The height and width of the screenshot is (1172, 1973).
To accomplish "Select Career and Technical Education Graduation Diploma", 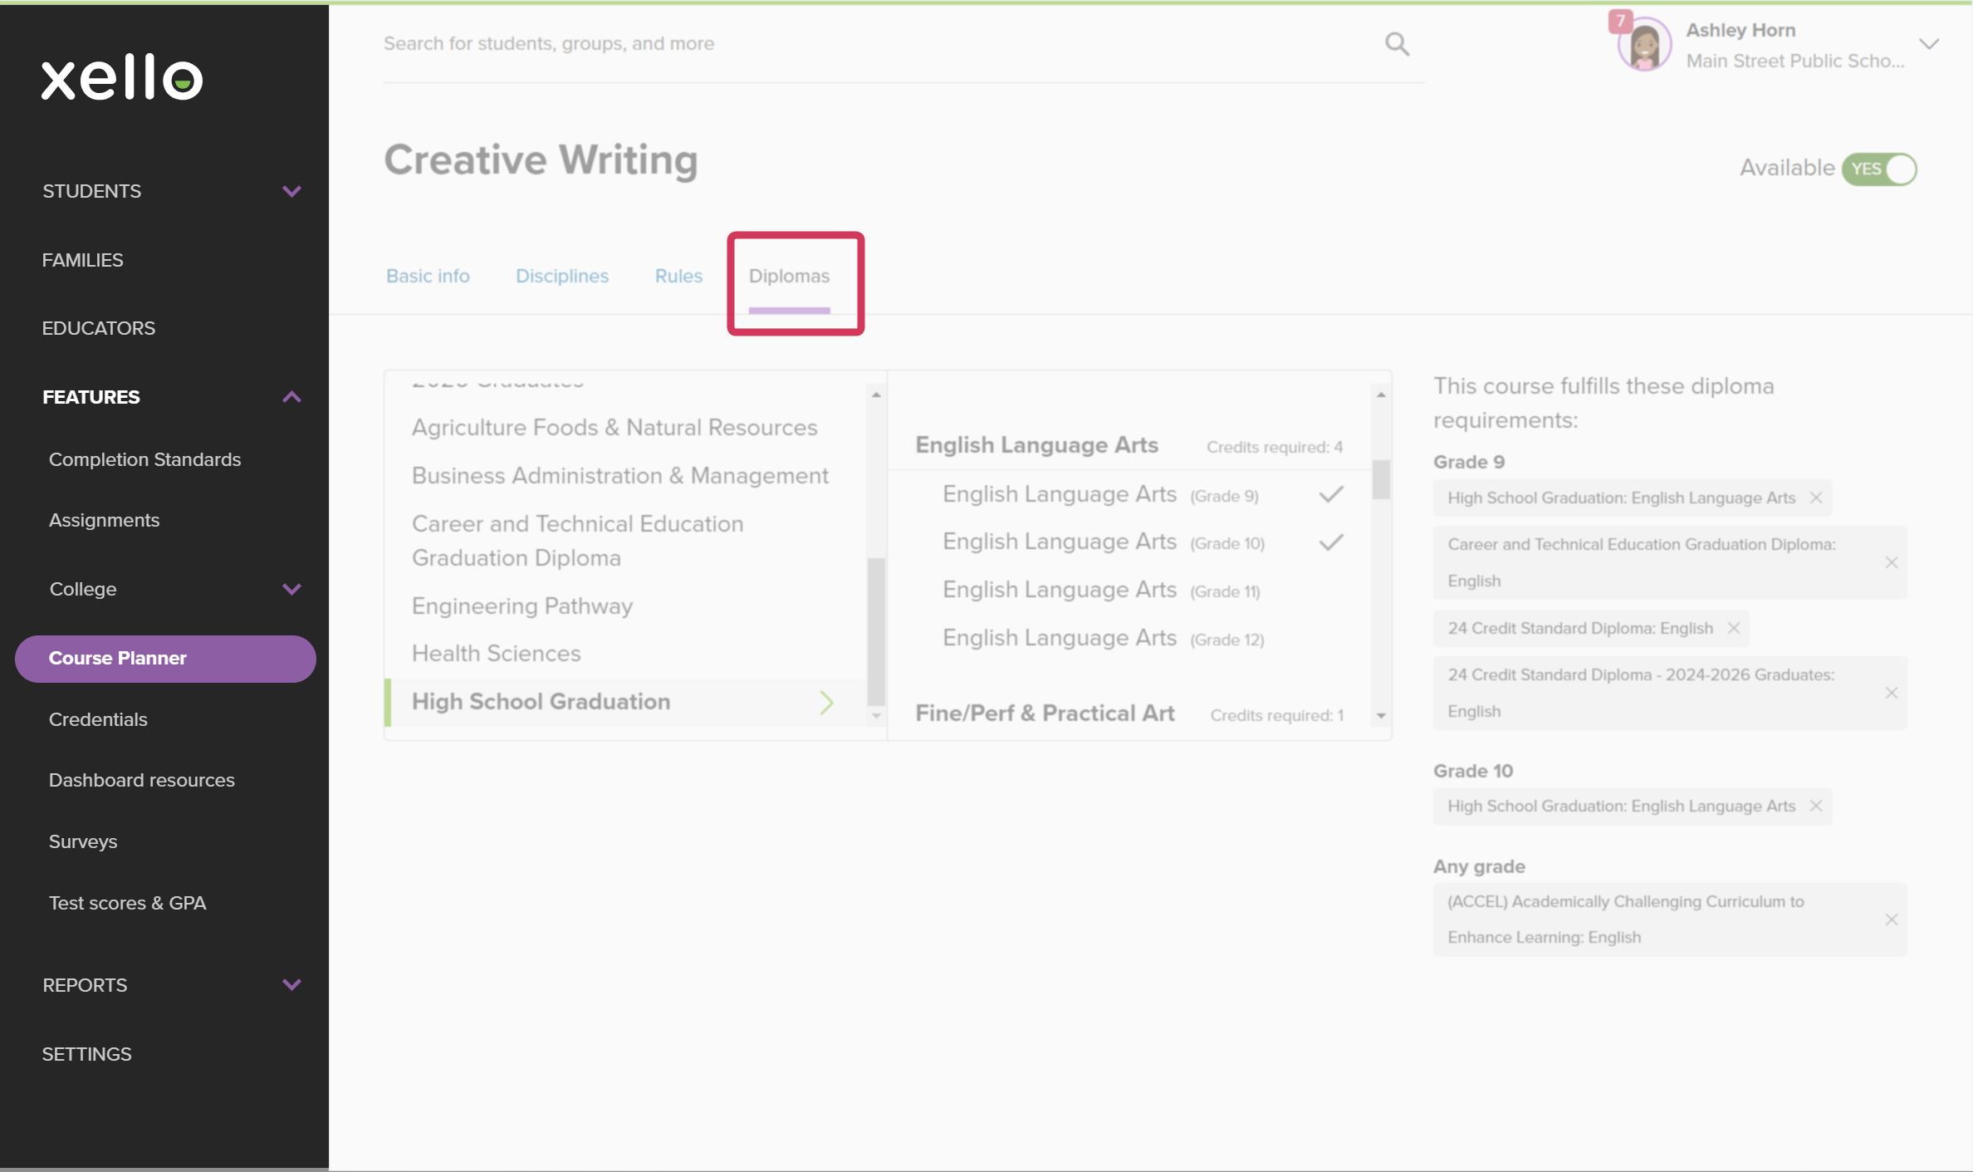I will tap(578, 541).
